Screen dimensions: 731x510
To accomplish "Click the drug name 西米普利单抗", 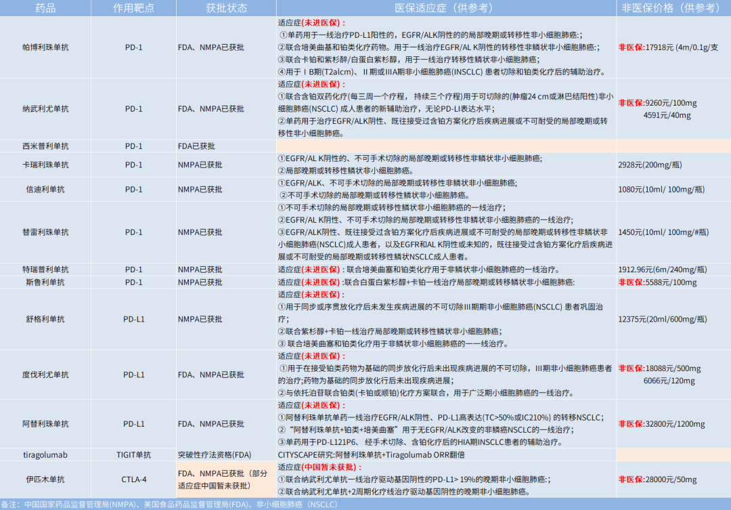I will click(45, 146).
